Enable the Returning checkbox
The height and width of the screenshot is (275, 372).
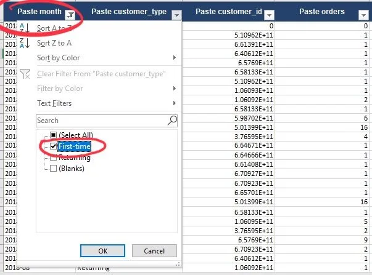(x=54, y=157)
